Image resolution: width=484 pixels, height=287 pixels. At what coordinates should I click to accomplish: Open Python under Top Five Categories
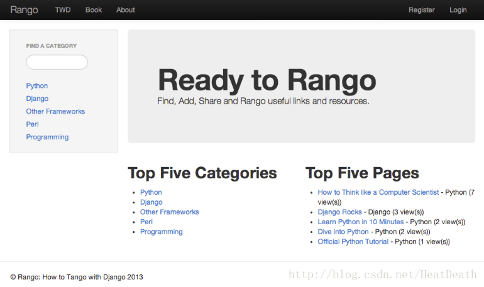[x=151, y=193]
